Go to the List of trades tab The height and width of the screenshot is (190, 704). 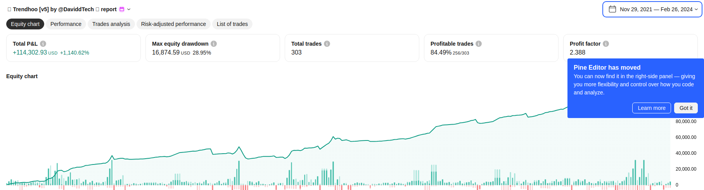click(232, 24)
